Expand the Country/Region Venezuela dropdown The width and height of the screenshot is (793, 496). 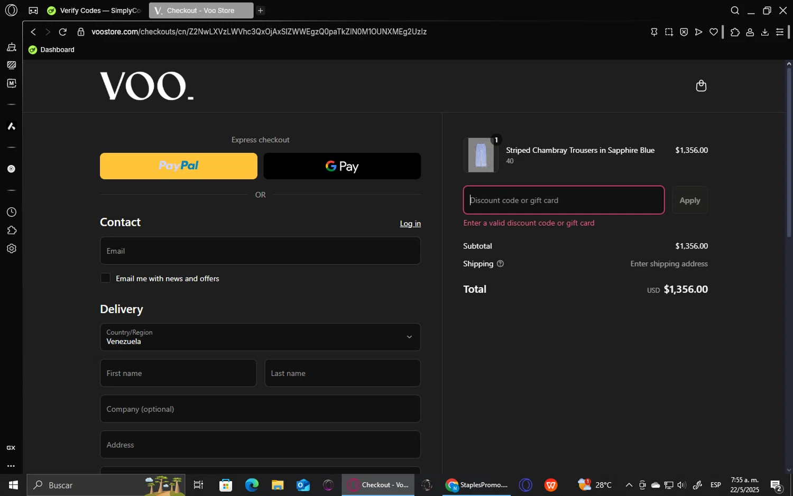click(x=260, y=337)
